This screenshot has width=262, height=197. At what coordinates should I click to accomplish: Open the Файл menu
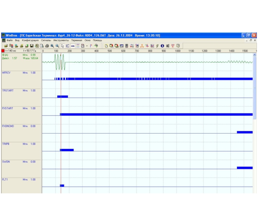click(x=10, y=40)
